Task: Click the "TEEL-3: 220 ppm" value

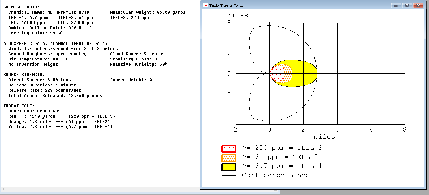Action: (130, 18)
